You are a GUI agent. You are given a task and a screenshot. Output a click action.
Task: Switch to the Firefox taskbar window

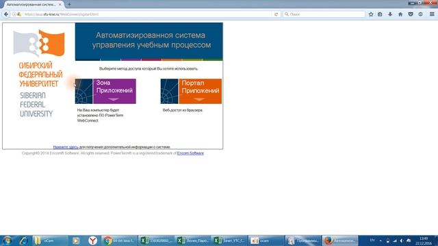point(339,241)
